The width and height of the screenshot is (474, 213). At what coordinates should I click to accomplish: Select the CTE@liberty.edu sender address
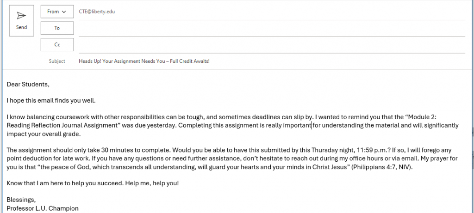pos(97,12)
